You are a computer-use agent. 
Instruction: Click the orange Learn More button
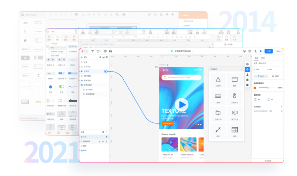[168, 123]
